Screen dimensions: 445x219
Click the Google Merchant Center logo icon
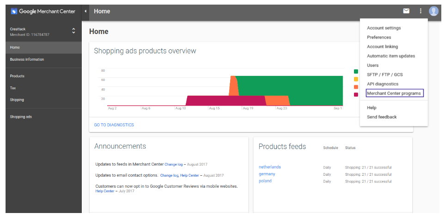(x=14, y=12)
